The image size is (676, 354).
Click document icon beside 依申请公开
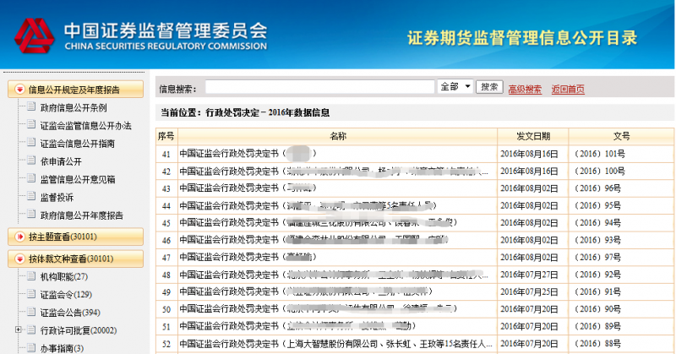(x=31, y=160)
